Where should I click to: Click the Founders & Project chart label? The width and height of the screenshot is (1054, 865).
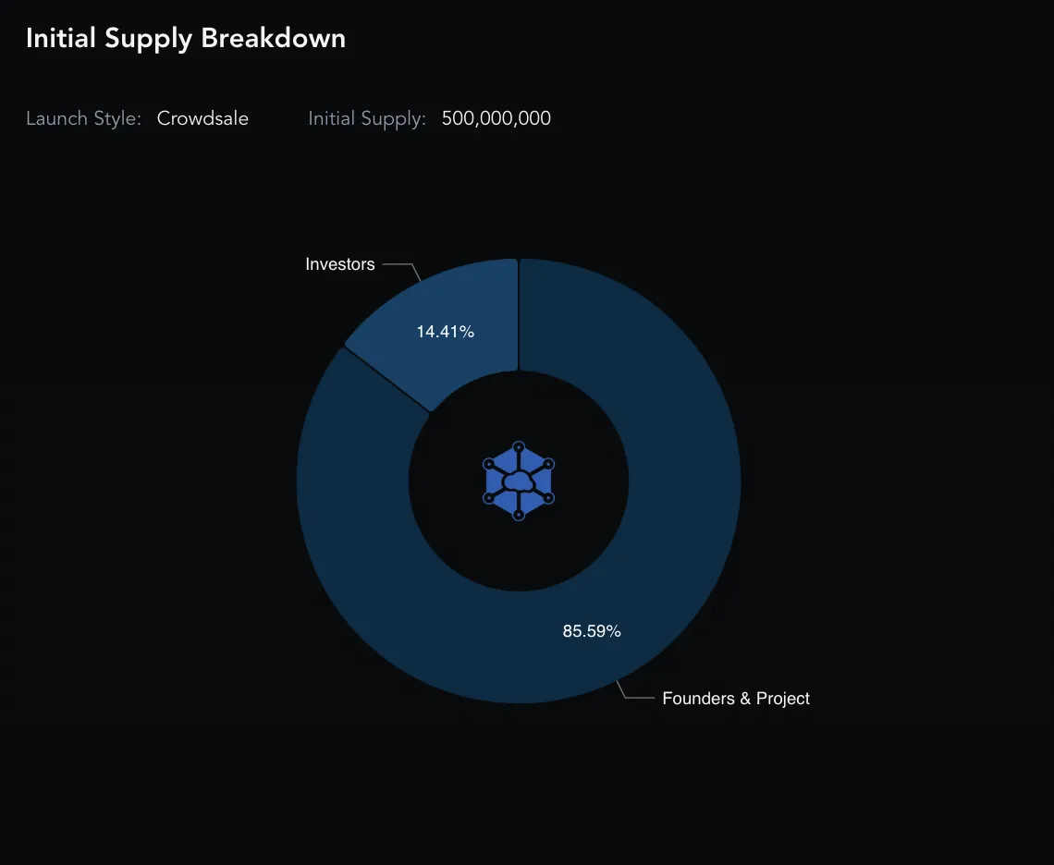[736, 699]
